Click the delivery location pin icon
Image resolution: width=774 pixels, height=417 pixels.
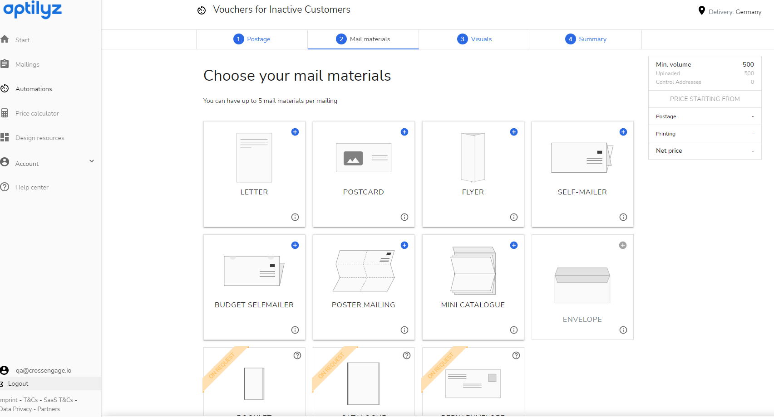click(701, 10)
